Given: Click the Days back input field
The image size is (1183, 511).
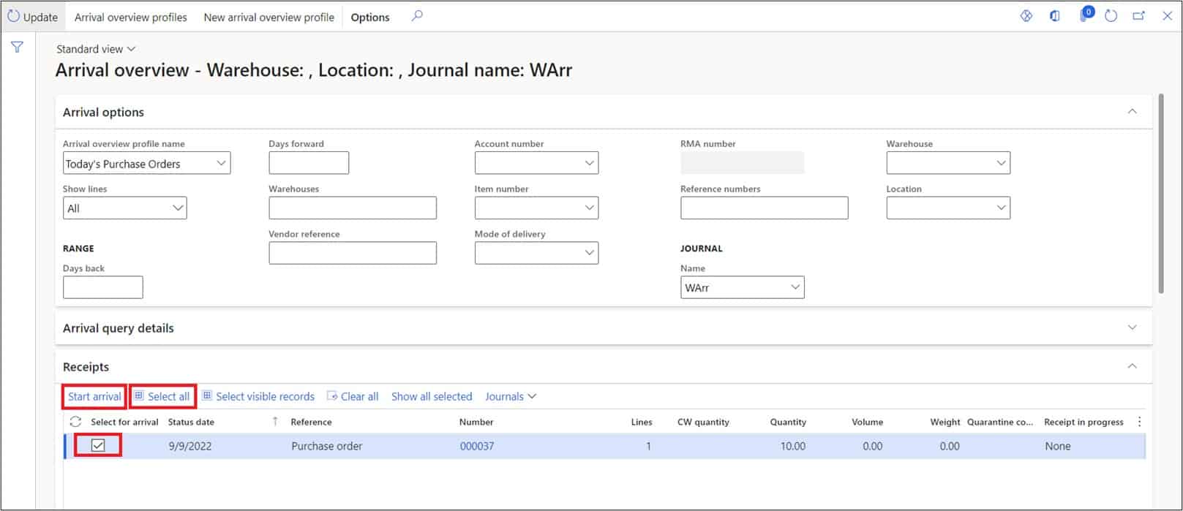Looking at the screenshot, I should point(103,287).
